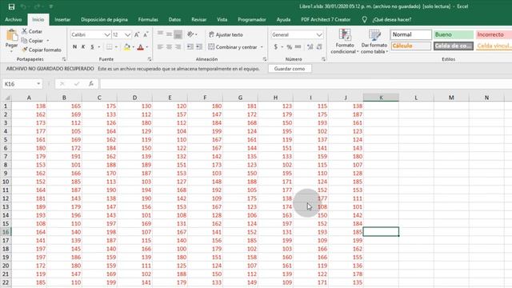Click the lightbulb icon beside ¿Qué desea hacer?
This screenshot has height=288, width=512.
pyautogui.click(x=365, y=19)
